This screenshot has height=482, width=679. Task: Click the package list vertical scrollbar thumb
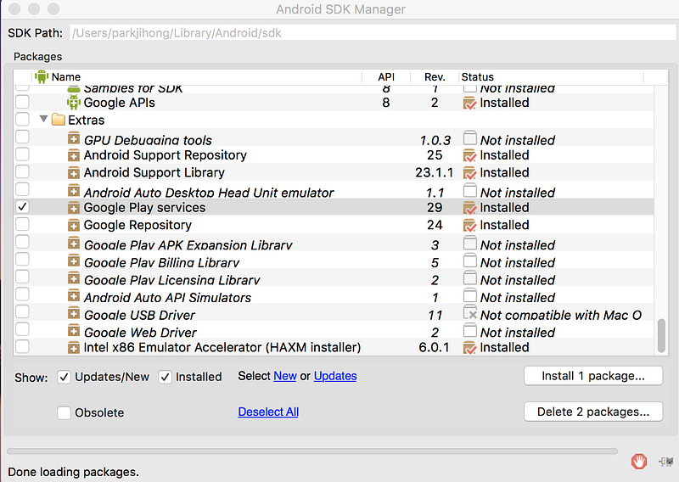coord(661,336)
